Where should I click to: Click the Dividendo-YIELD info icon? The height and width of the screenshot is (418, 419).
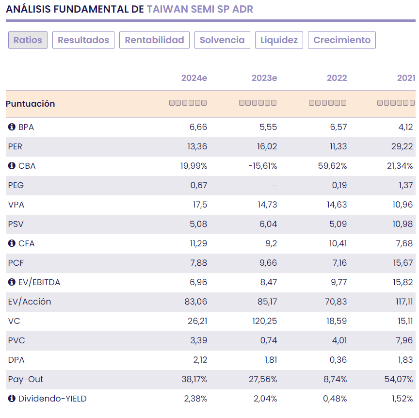[12, 399]
